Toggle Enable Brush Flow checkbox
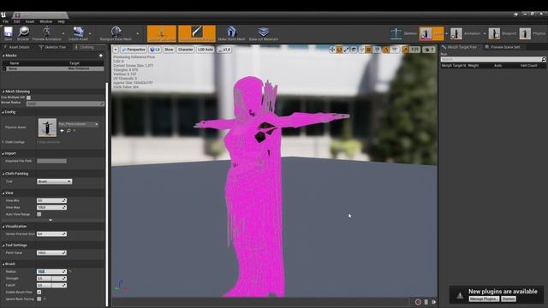 click(x=39, y=292)
